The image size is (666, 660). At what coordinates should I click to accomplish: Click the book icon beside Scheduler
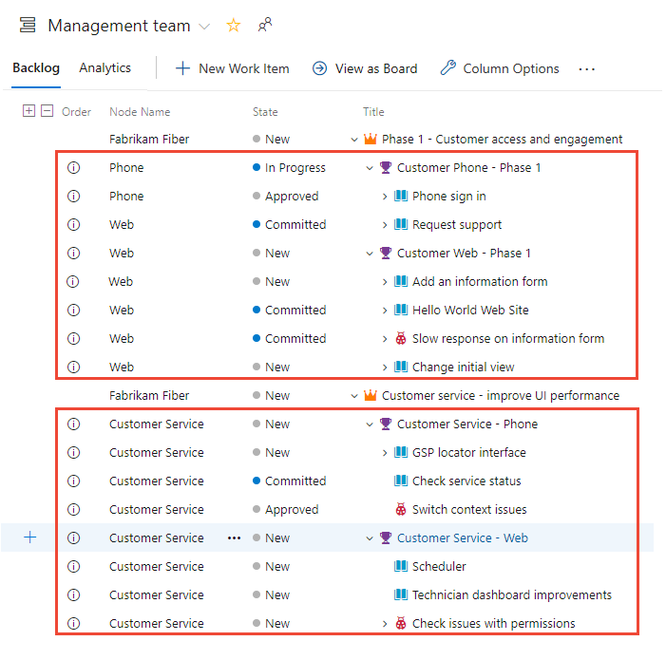401,567
